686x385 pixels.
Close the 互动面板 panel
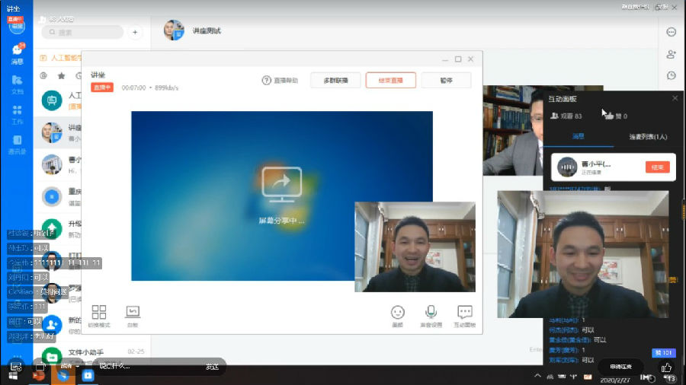tap(675, 98)
